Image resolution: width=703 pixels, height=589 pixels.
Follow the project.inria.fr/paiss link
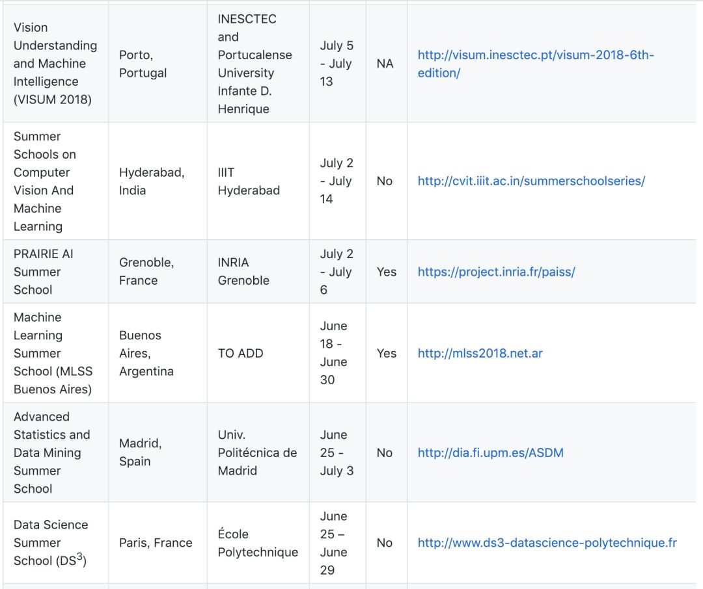click(x=496, y=272)
